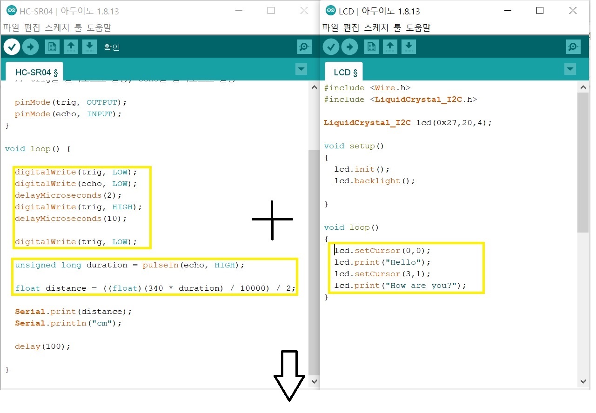Click New sketch icon in LCD window
596x413 pixels.
click(371, 47)
